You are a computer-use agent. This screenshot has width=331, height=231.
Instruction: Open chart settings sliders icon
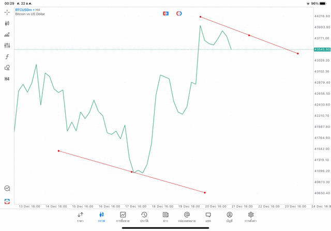coord(7,46)
